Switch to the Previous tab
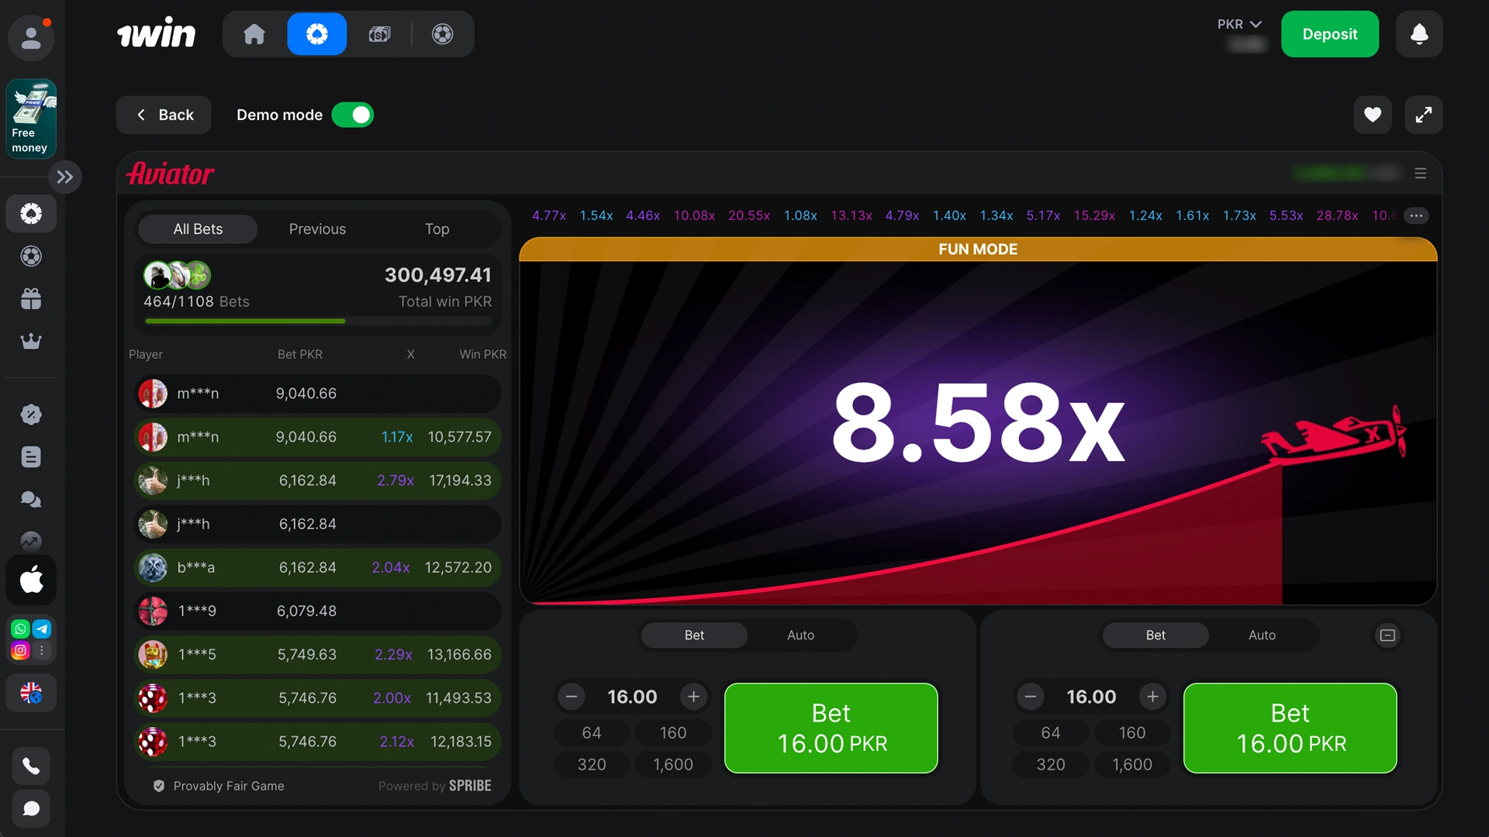Screen dimensions: 1489x837 click(317, 229)
